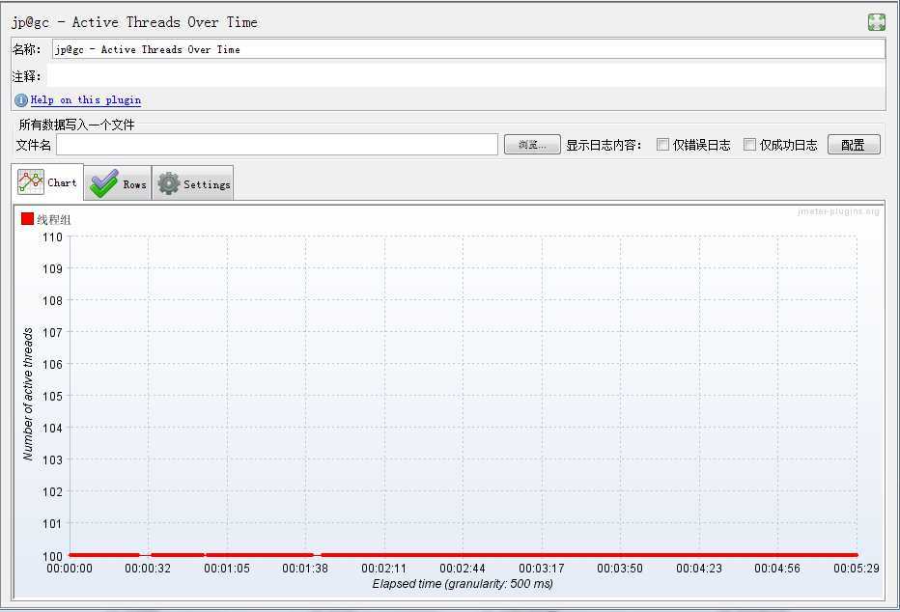This screenshot has width=900, height=612.
Task: Click the green expand icon at top right
Action: coord(877,22)
